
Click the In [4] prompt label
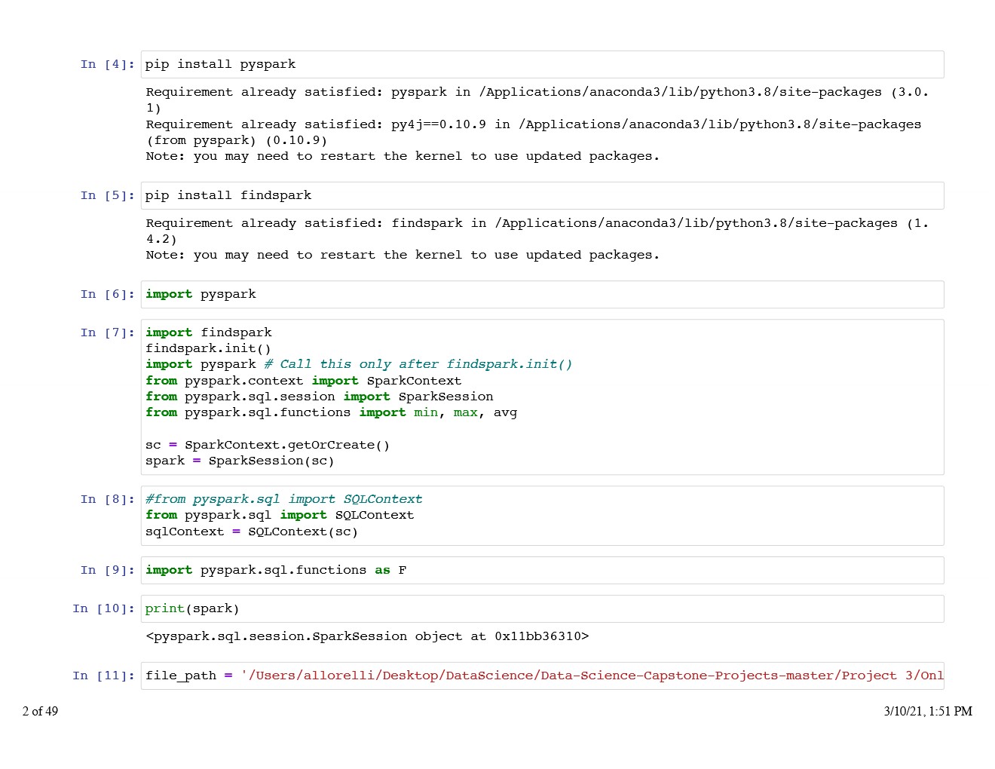(107, 65)
